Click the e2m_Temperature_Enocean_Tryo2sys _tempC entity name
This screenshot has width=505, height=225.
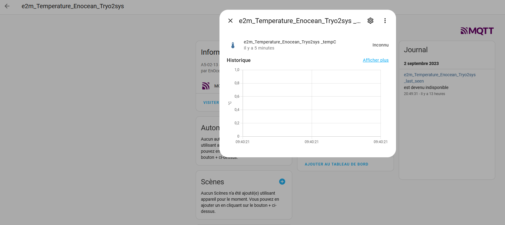[290, 42]
